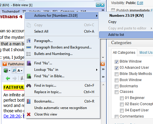Image resolution: width=153 pixels, height=124 pixels.
Task: Switch to the Most Used categories tab
Action: (146, 53)
